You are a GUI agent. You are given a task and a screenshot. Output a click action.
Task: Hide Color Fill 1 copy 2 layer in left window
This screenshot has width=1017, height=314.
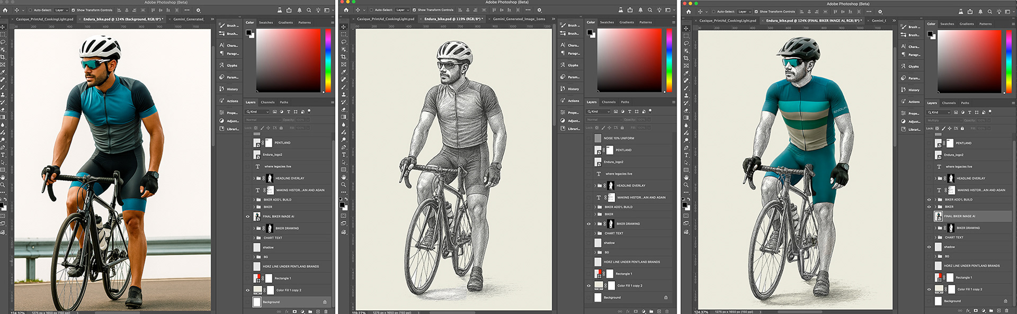[247, 290]
